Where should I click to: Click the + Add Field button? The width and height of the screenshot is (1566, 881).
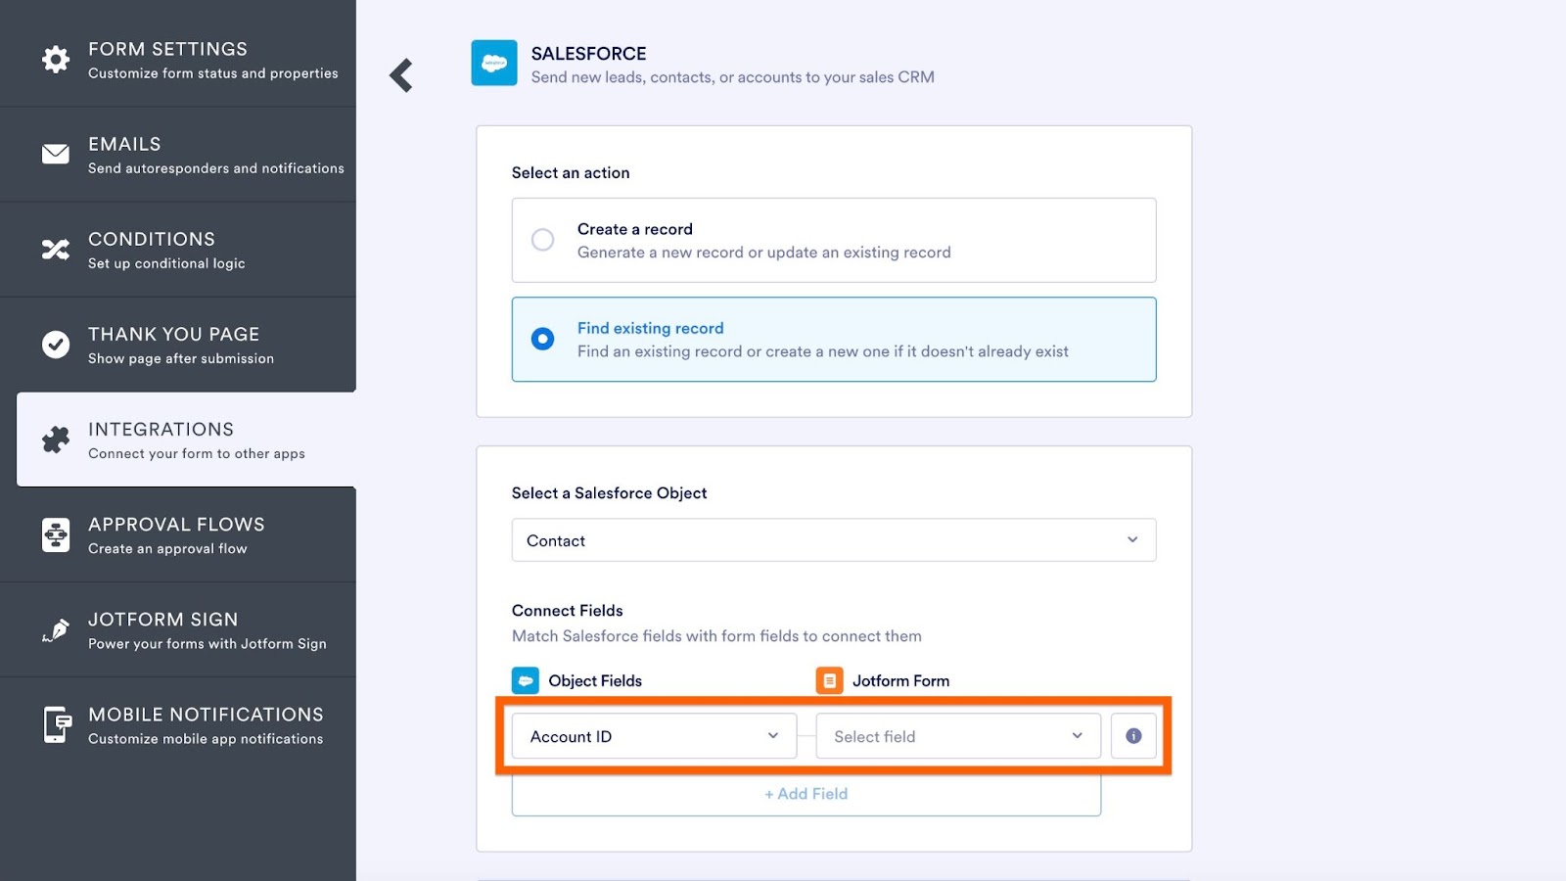(x=806, y=794)
